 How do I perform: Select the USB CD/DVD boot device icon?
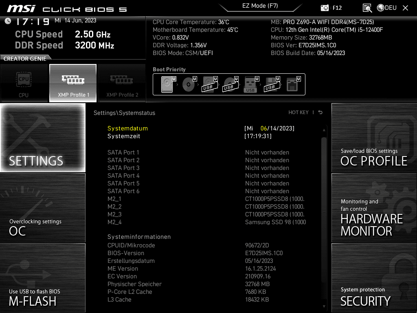[x=231, y=84]
